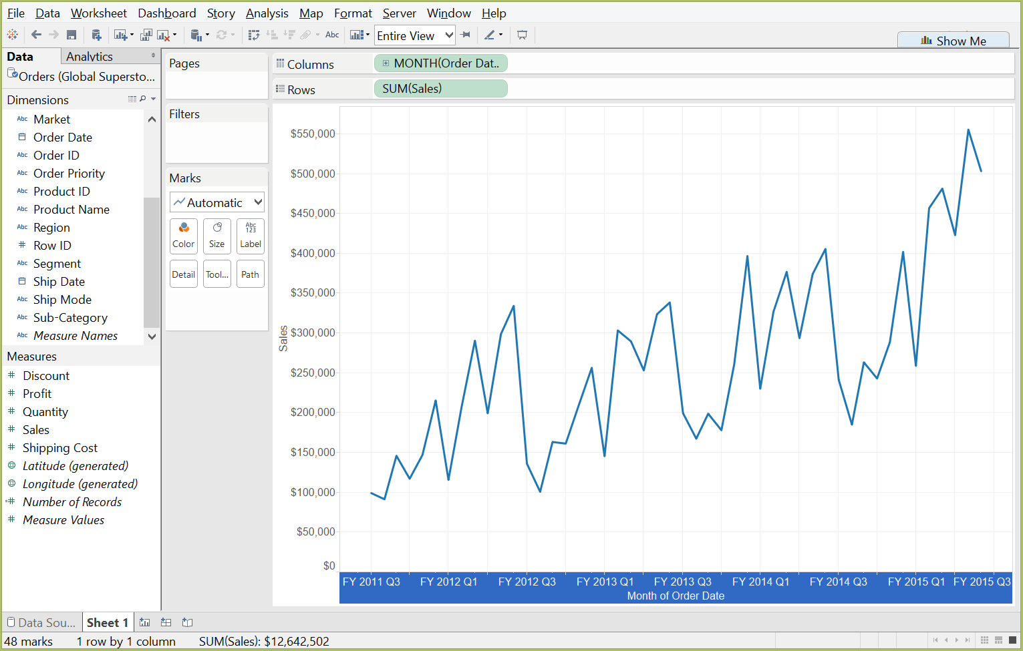Create a New Story from status bar

pos(187,622)
